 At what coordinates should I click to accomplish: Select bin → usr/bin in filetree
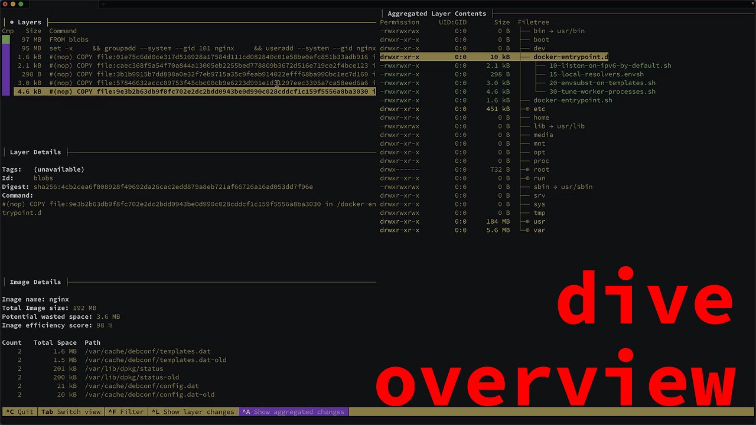559,31
